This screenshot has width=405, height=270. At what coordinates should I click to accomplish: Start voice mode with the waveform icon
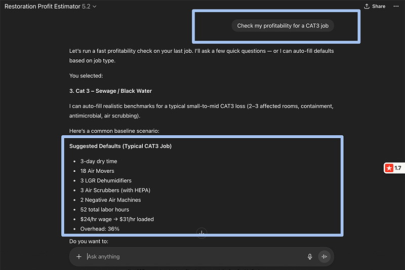tap(324, 257)
